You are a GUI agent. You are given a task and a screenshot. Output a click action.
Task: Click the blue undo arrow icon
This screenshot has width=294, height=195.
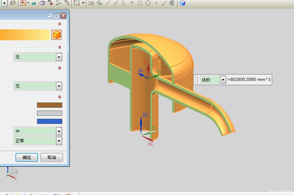pos(34,3)
